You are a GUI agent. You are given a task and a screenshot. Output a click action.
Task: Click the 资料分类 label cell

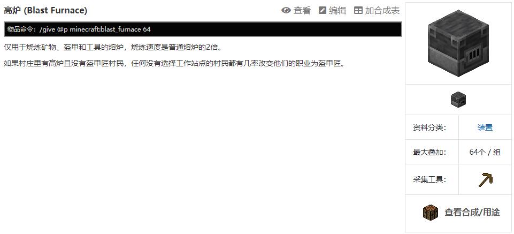pyautogui.click(x=432, y=127)
